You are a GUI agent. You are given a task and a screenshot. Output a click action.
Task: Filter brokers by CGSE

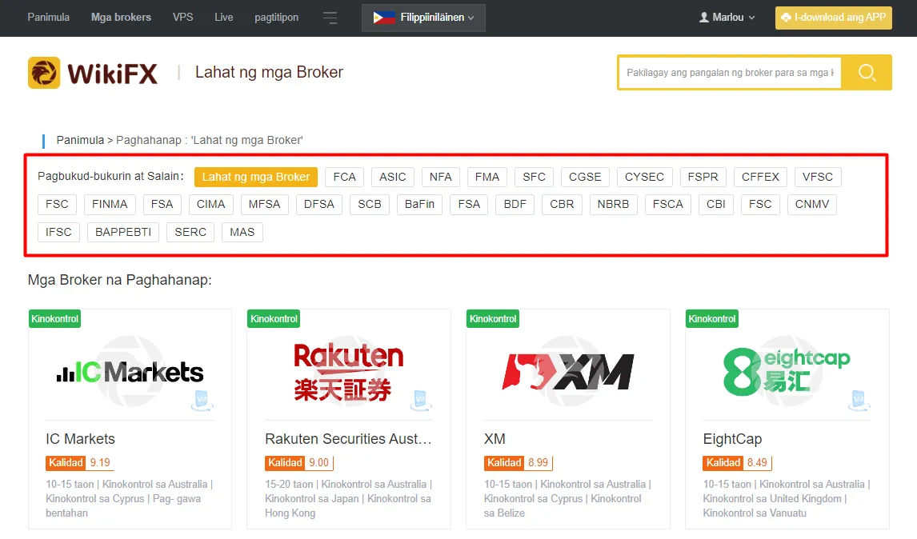click(x=585, y=177)
